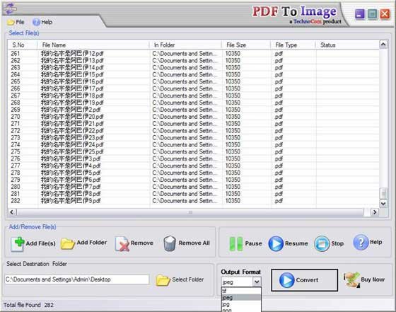Choose the Add Folder text button

pos(92,243)
